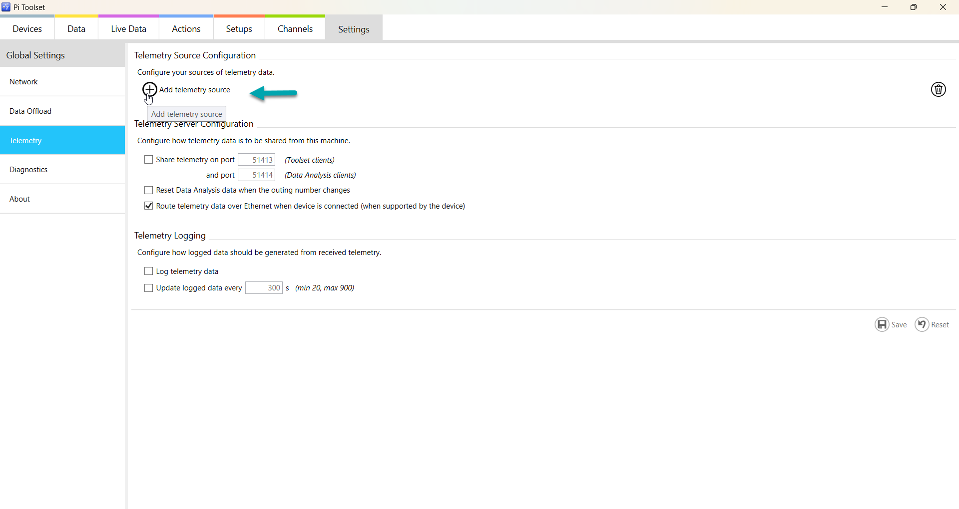
Task: Select Data Offload in sidebar
Action: [x=62, y=111]
